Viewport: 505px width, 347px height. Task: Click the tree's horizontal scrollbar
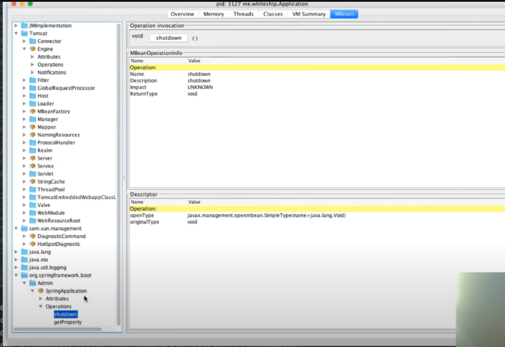point(57,329)
